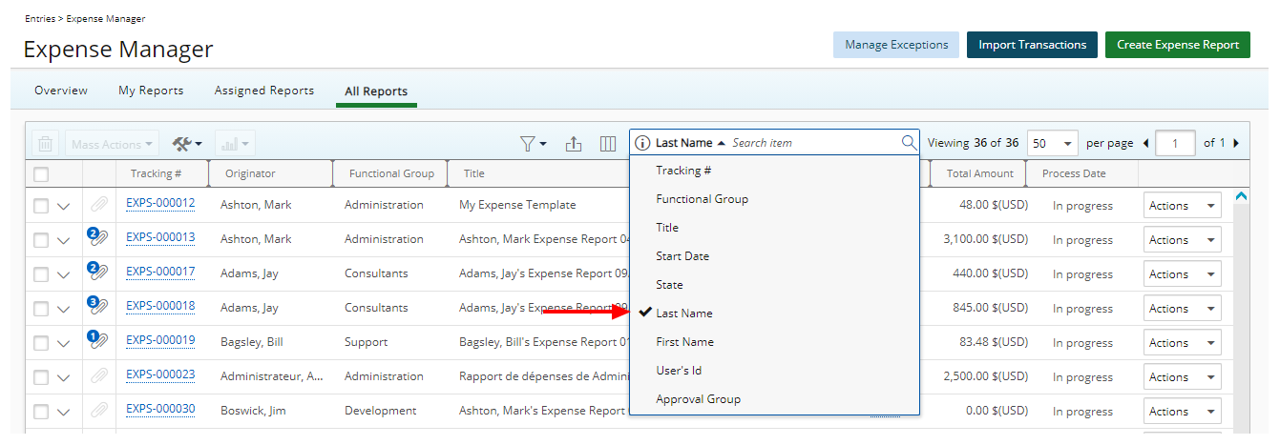Open attachments paperclip for EXPS-000013
The image size is (1280, 445).
(x=98, y=238)
